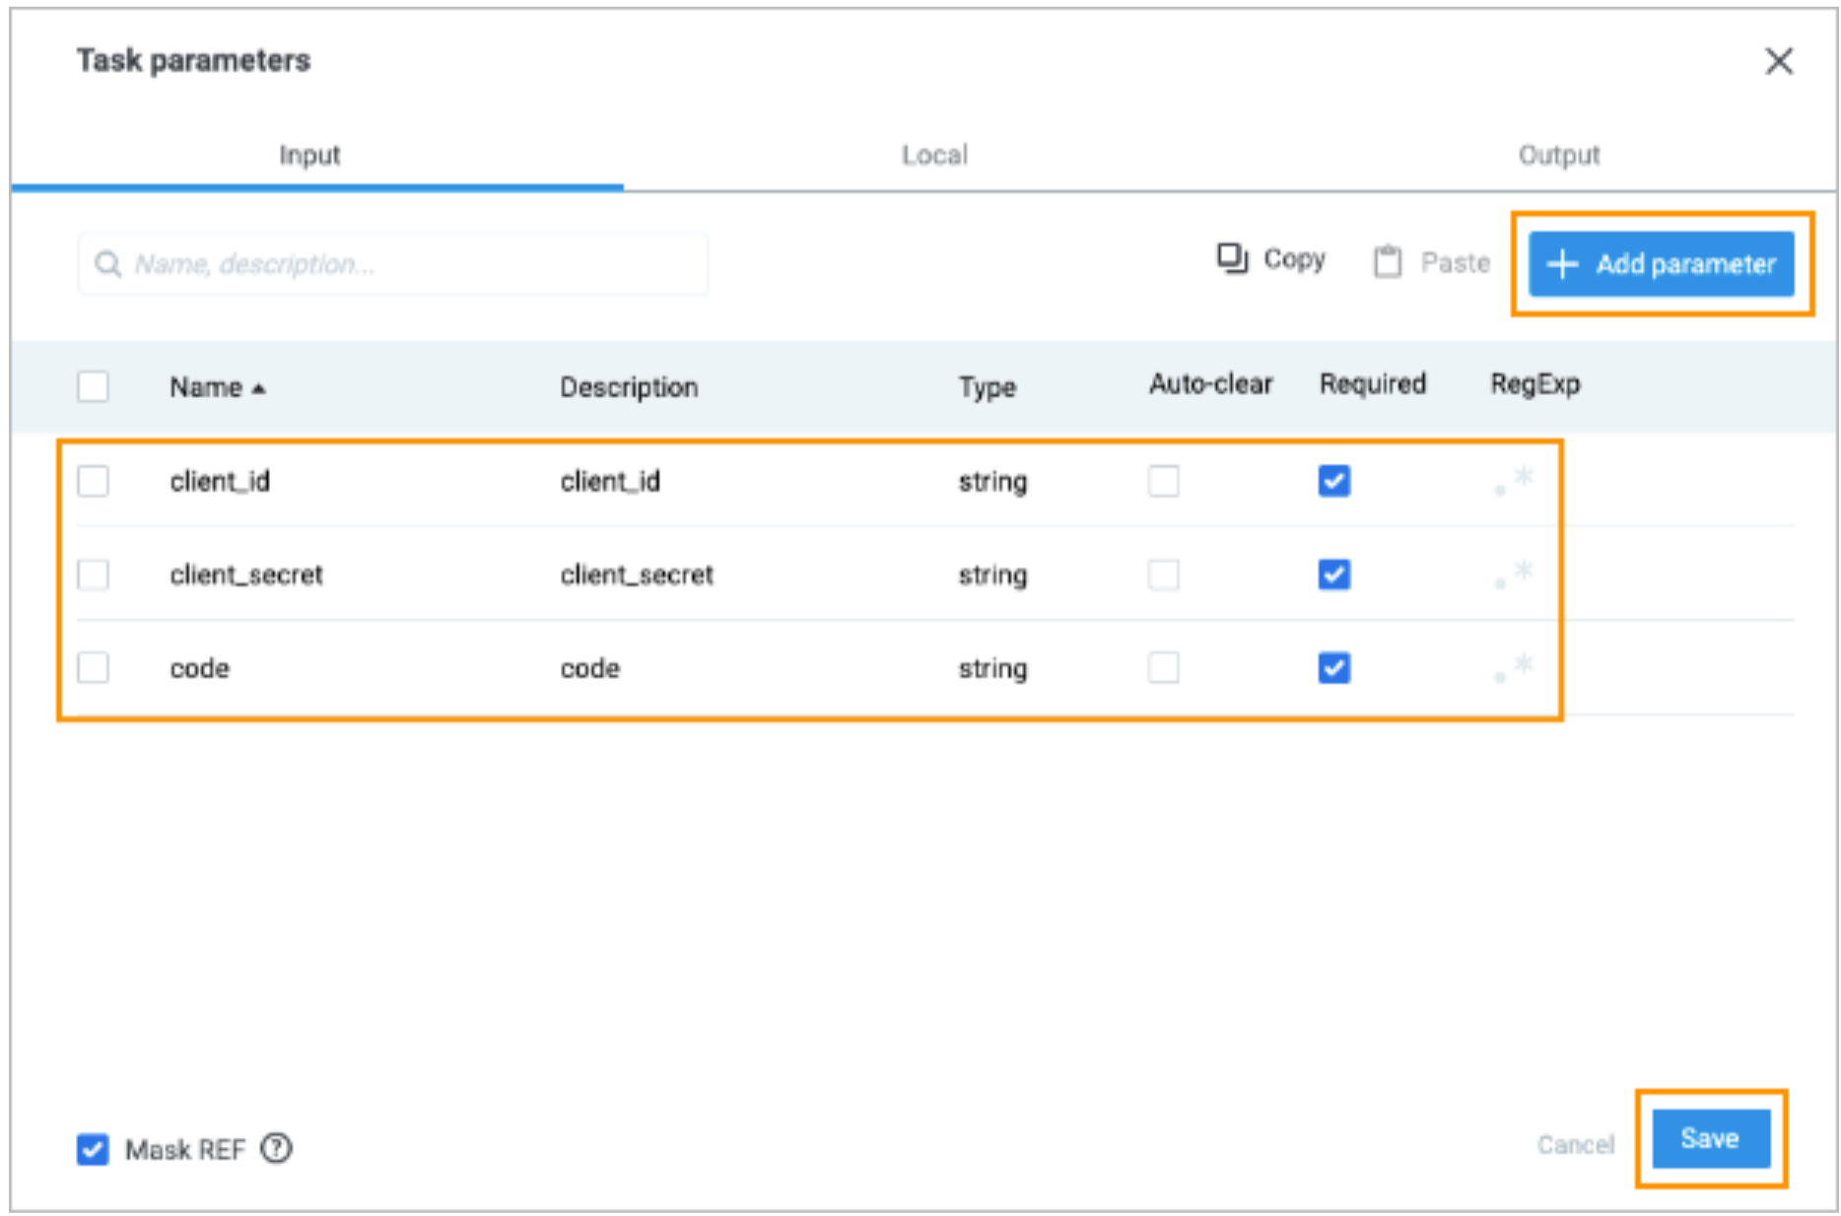
Task: Disable the Mask REF checkbox
Action: (93, 1149)
